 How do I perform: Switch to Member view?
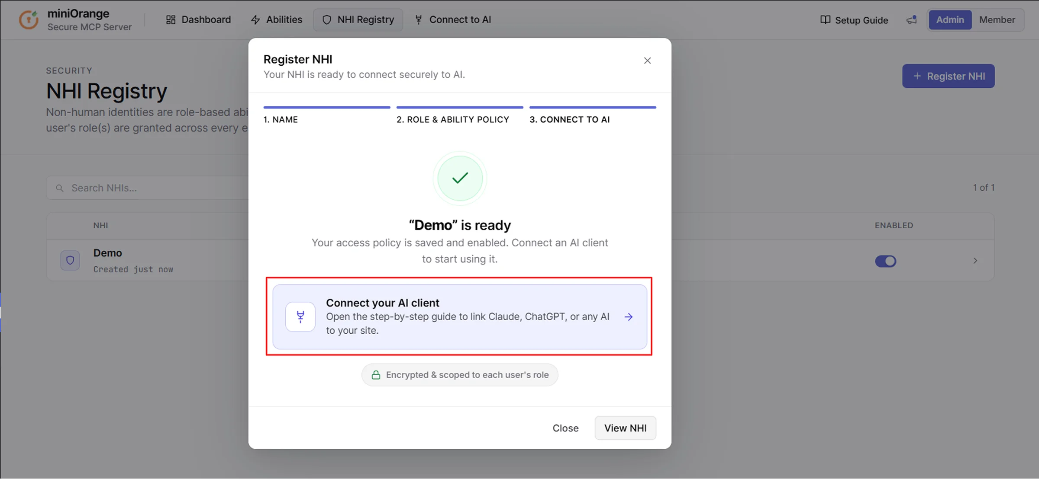point(997,20)
